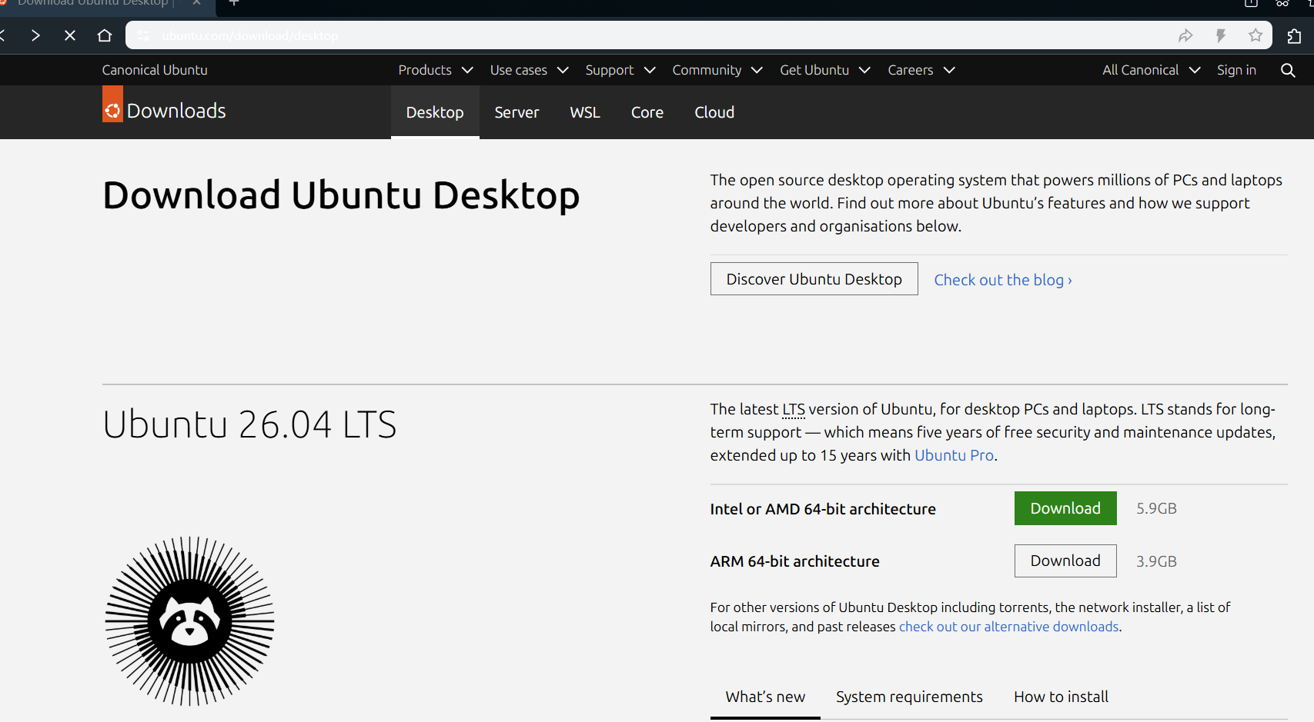
Task: Click the browser forward arrow
Action: [35, 35]
